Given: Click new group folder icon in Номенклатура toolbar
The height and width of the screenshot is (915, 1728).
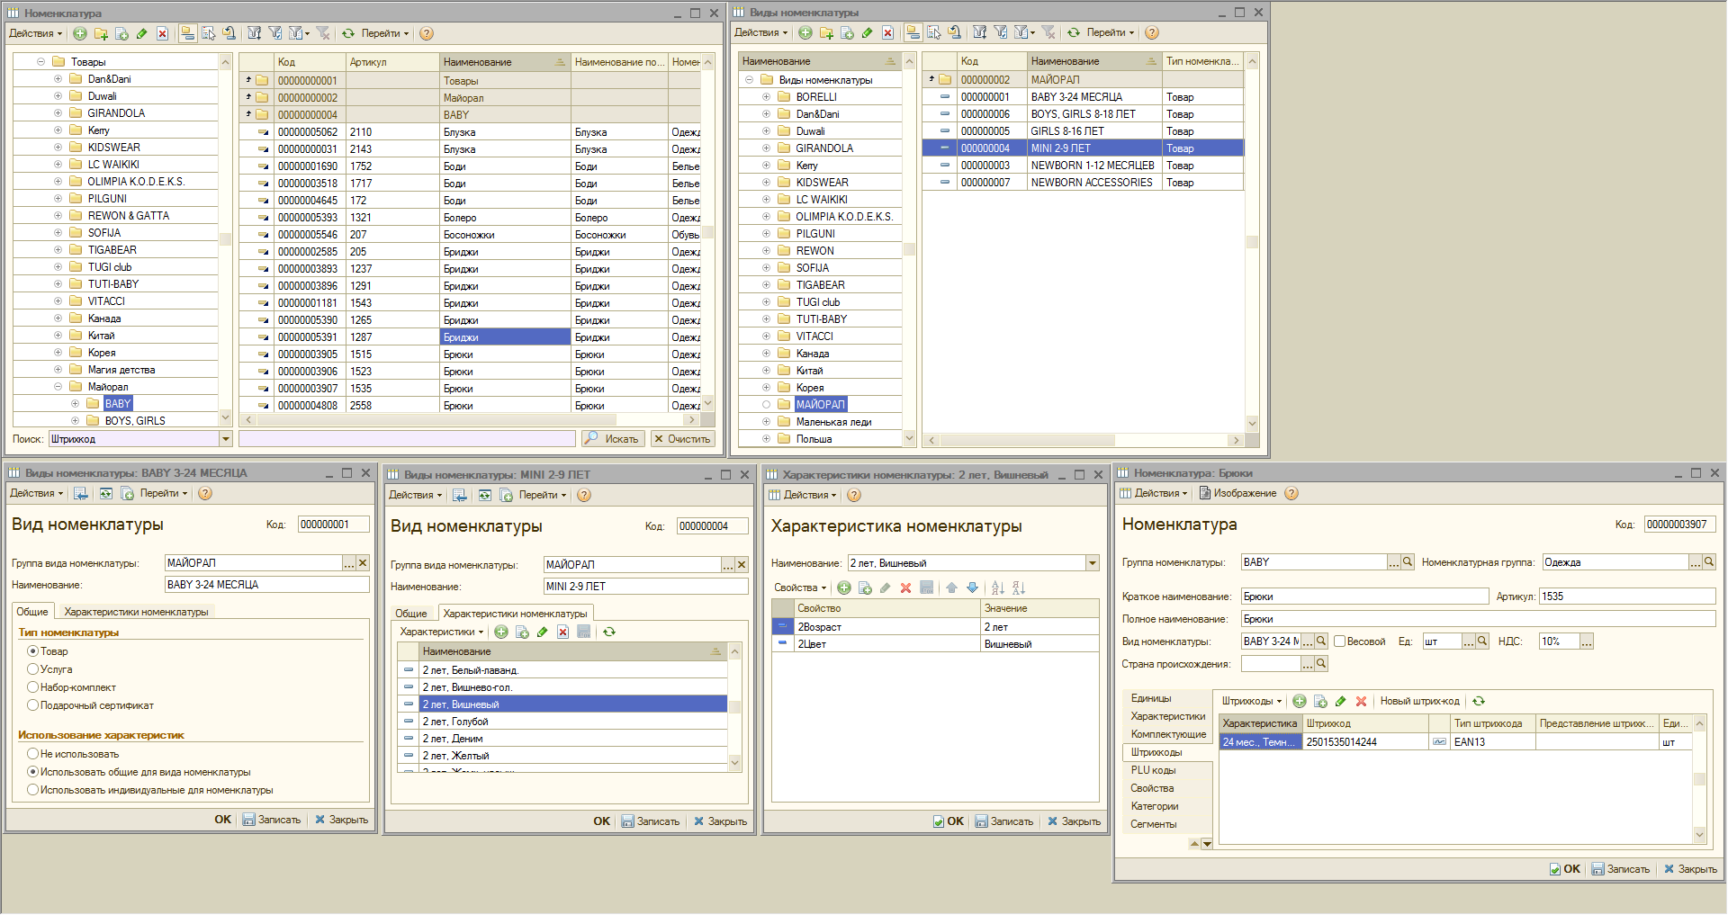Looking at the screenshot, I should click(x=101, y=34).
